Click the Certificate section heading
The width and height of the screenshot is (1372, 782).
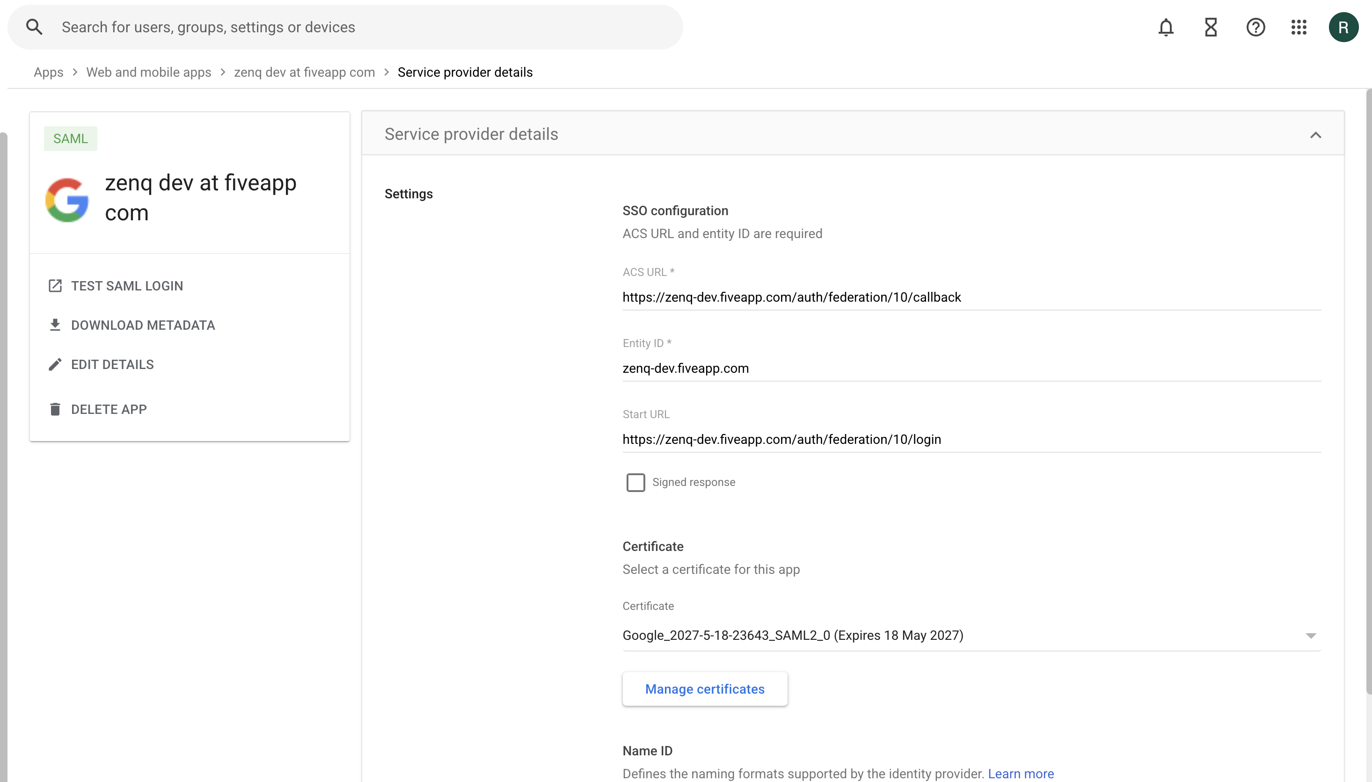pos(653,546)
